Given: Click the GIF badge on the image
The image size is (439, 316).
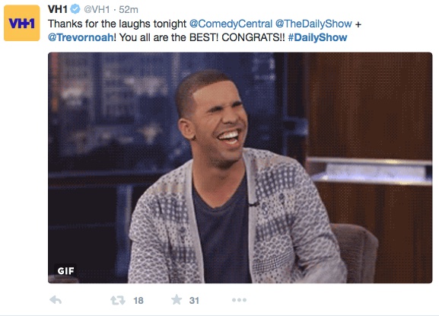Looking at the screenshot, I should (65, 270).
